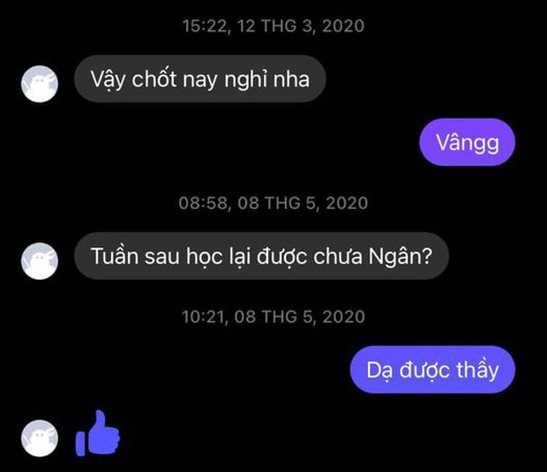The image size is (547, 472).
Task: Click the word "Tuần" starting the second message
Action: (115, 256)
